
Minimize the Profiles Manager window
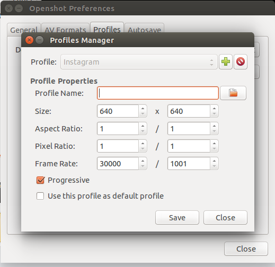pos(40,40)
